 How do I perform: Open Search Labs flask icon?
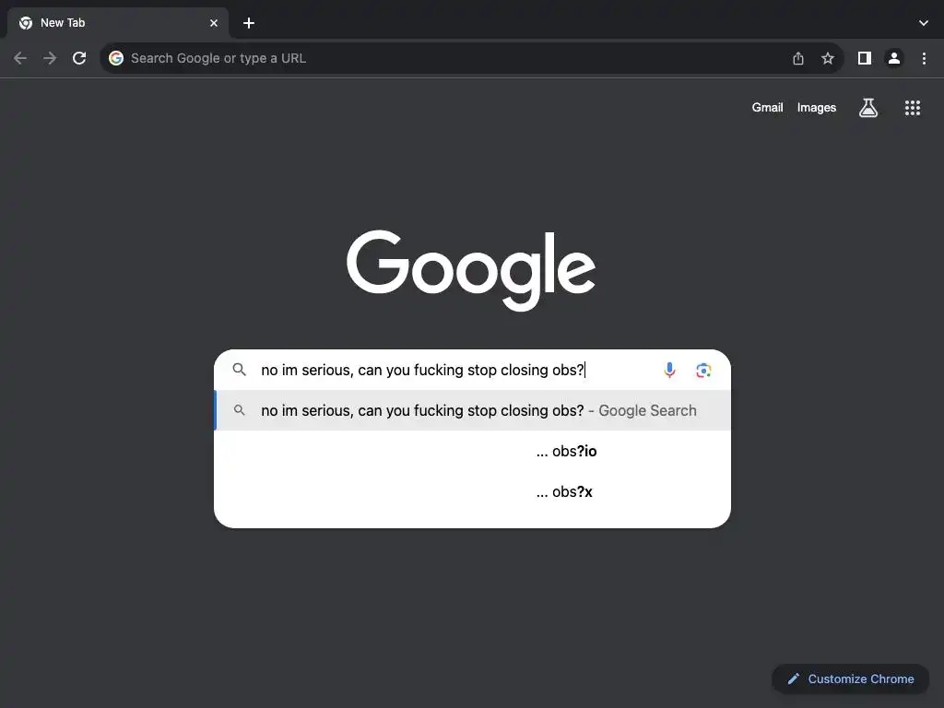click(x=868, y=108)
